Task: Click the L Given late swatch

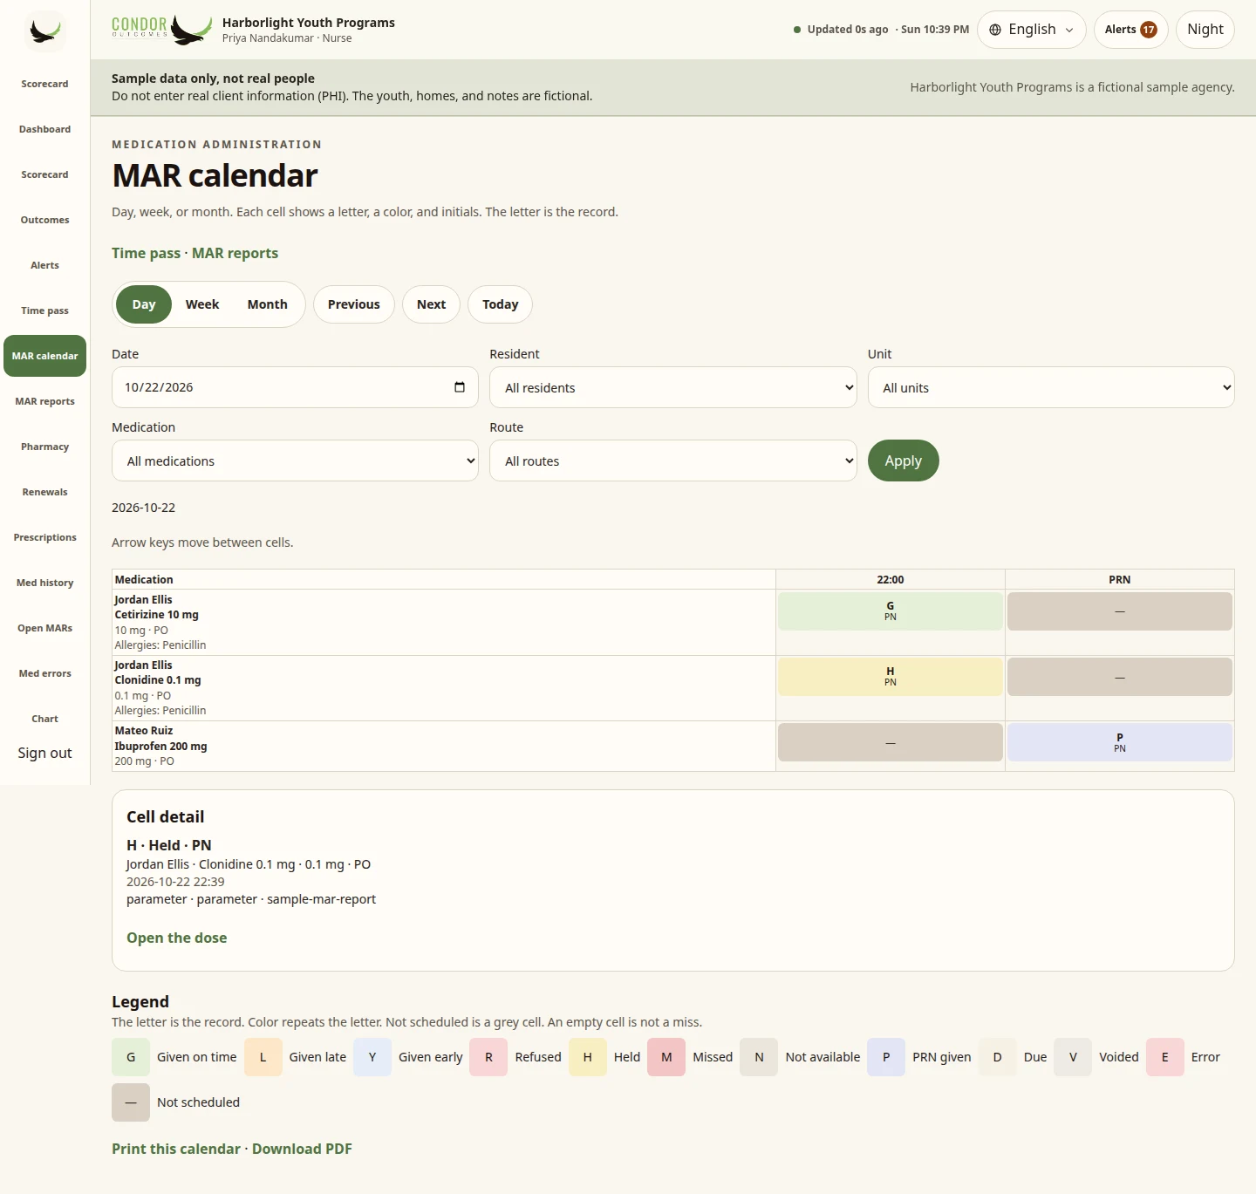Action: pos(263,1057)
